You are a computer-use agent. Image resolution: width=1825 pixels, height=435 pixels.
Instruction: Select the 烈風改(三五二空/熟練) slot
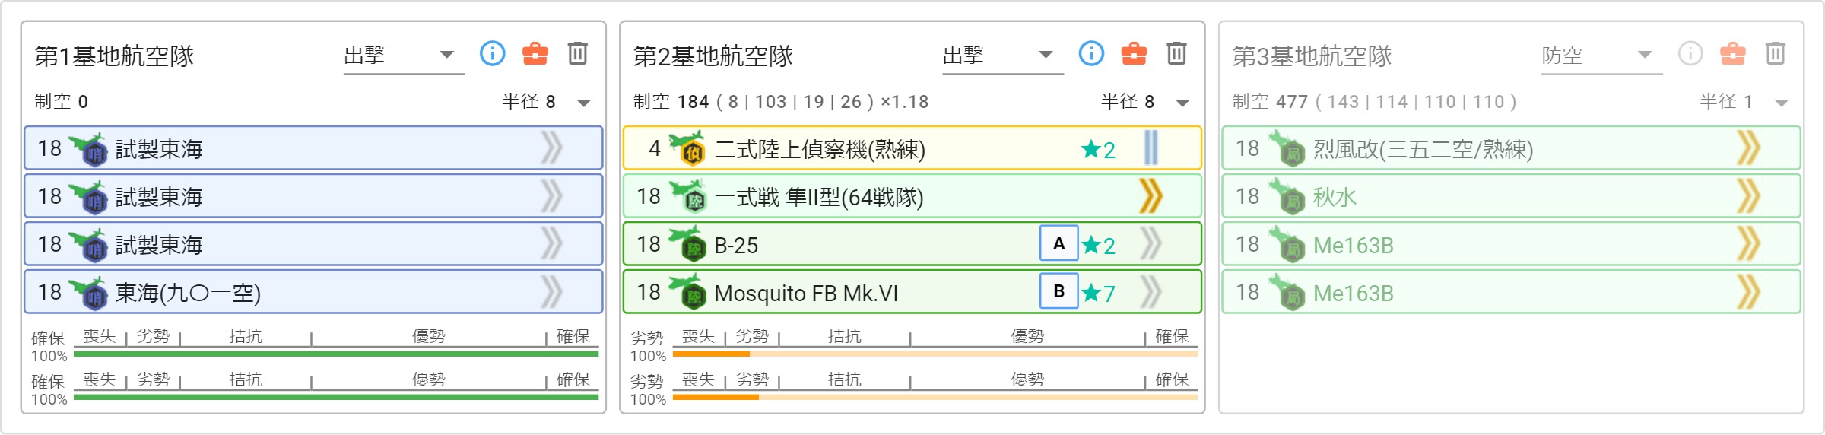pyautogui.click(x=1511, y=148)
